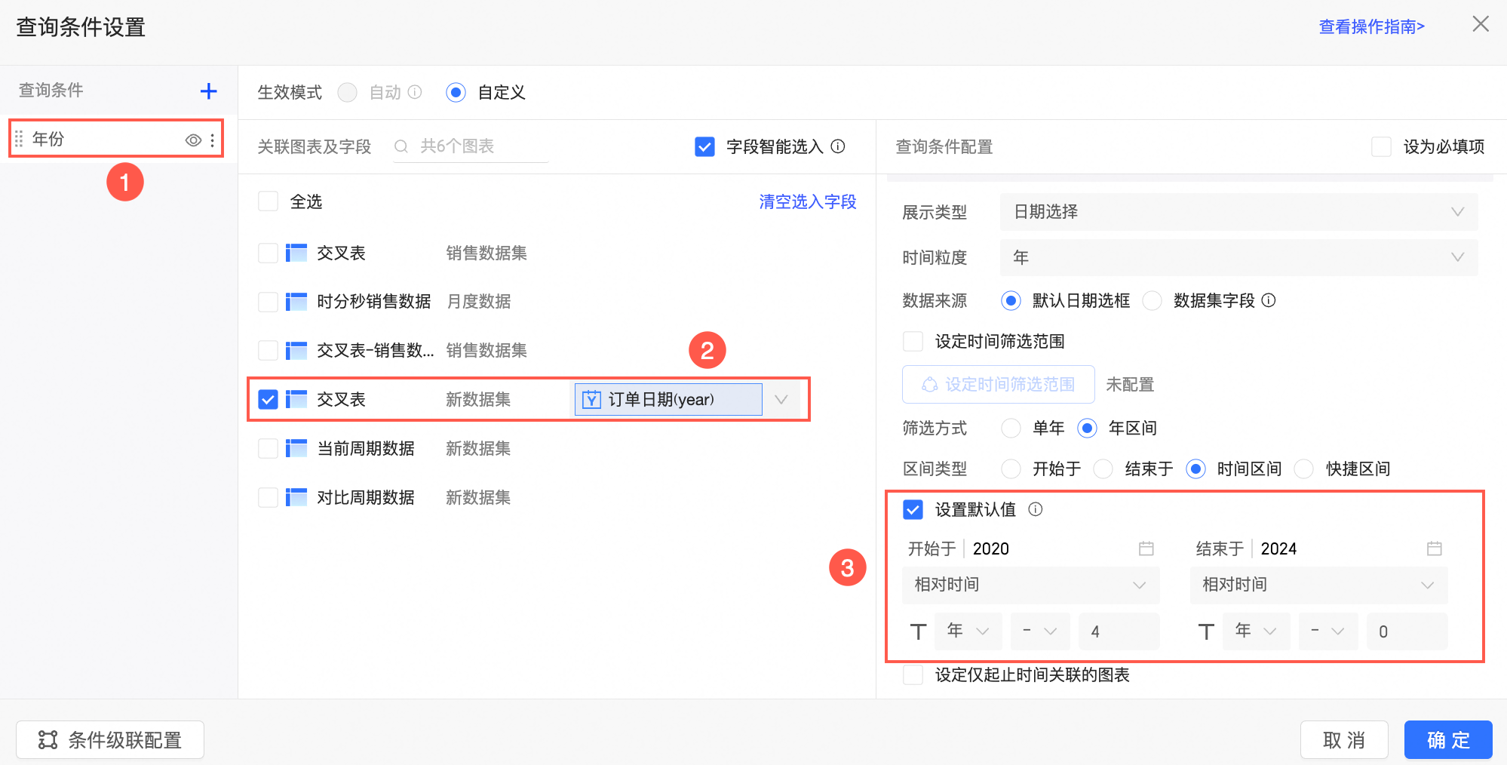Open the end time unit 年 dropdown

tap(1256, 631)
